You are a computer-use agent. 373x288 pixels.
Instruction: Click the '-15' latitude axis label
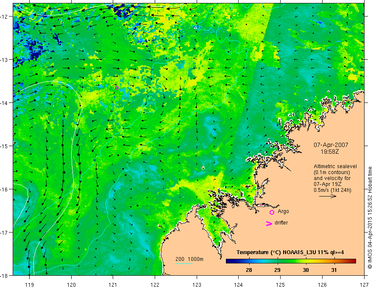3,146
